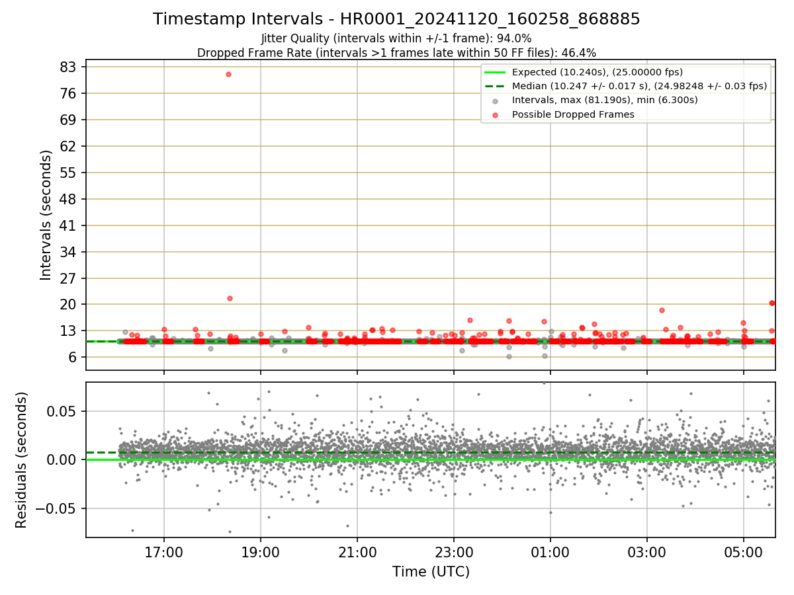Select the "Dropped Frame Rate" subtitle line

(x=396, y=53)
